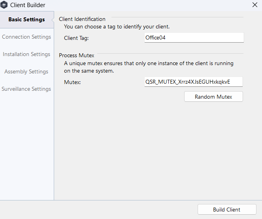Close the Client Builder window
This screenshot has width=262, height=219.
pyautogui.click(x=254, y=5)
